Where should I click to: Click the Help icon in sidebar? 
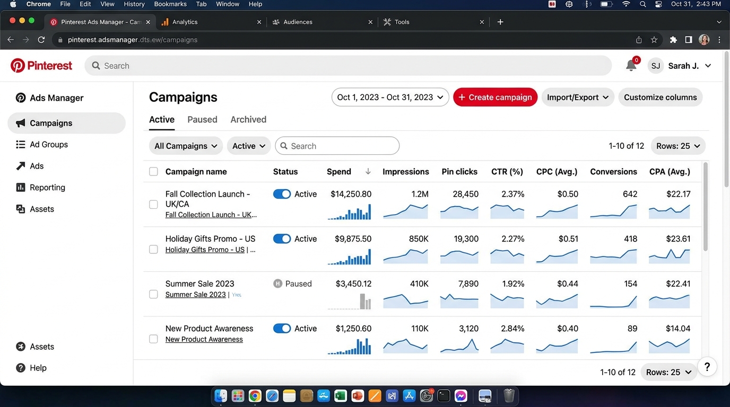tap(21, 368)
